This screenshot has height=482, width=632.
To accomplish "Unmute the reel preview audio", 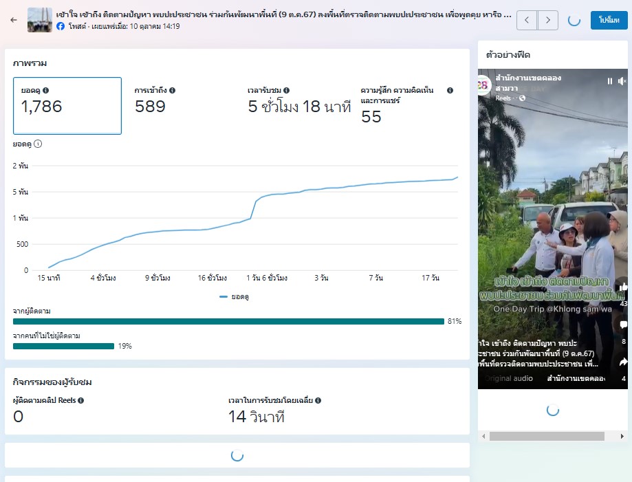I will point(622,81).
